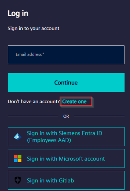Choose Sign in with Microsoft account
130x191 pixels.
[x=66, y=159]
